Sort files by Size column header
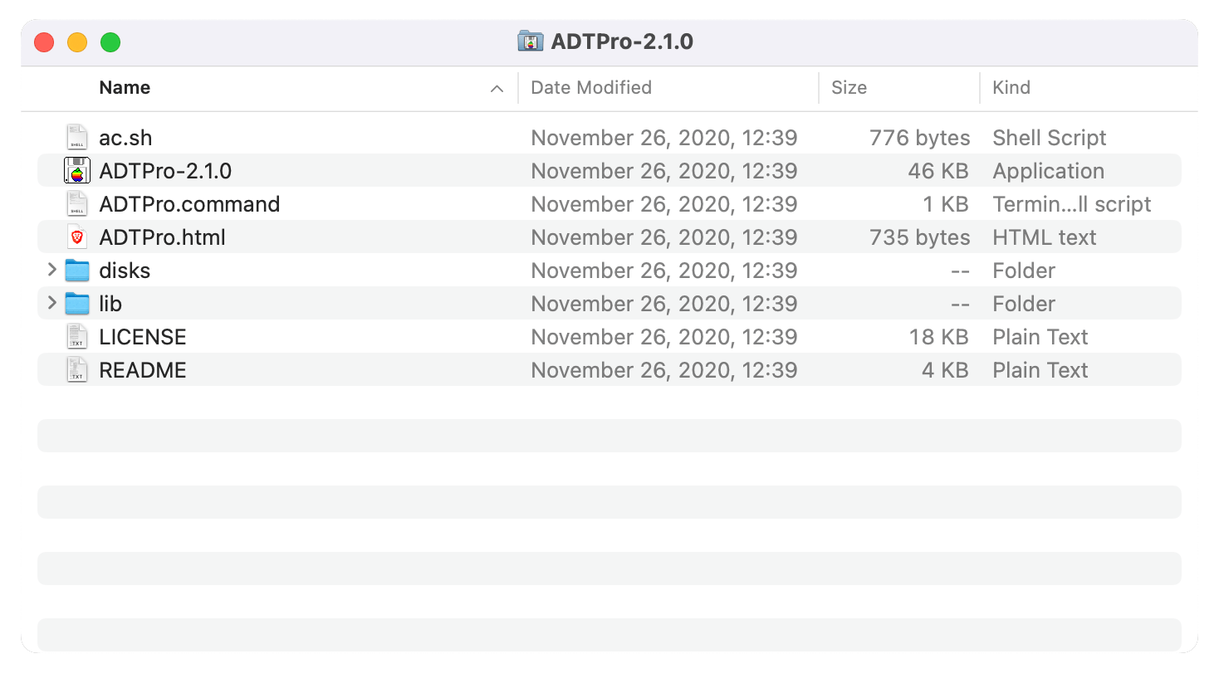The height and width of the screenshot is (688, 1224). point(849,87)
